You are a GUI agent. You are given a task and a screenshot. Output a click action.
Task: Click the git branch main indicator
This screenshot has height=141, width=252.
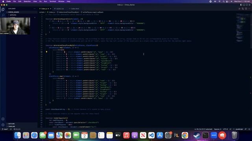point(5,129)
